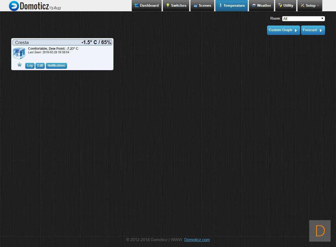The width and height of the screenshot is (336, 247).
Task: Select the Temperature tab
Action: tap(231, 6)
